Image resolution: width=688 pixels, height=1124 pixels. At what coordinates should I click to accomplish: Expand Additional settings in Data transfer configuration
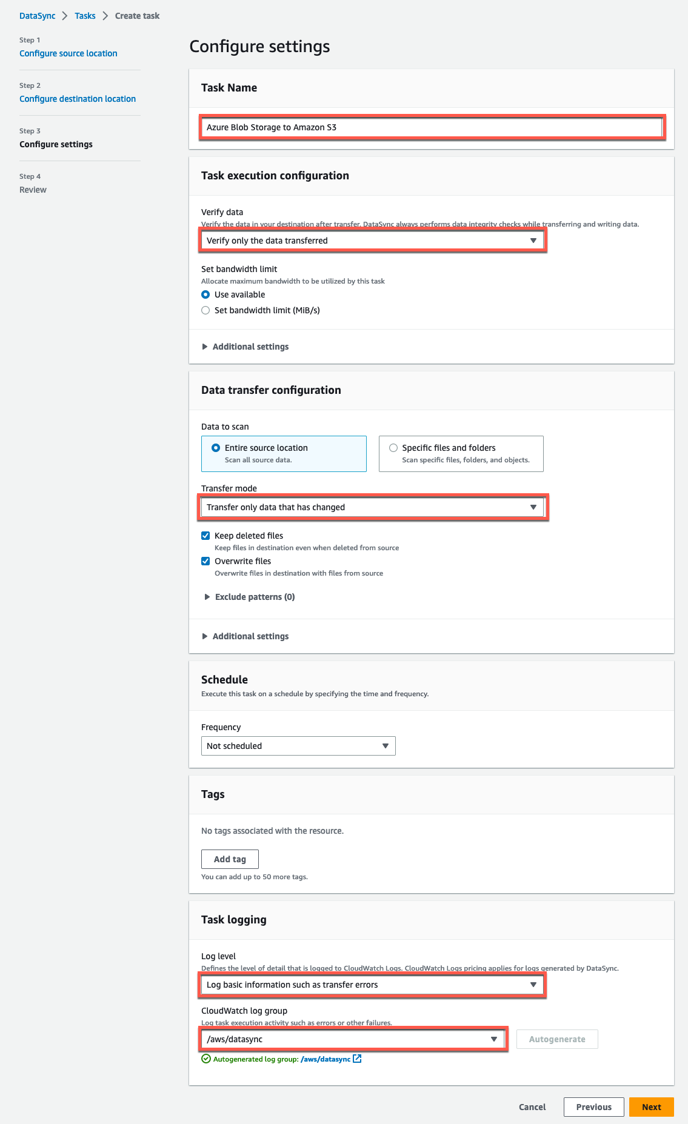(x=250, y=636)
